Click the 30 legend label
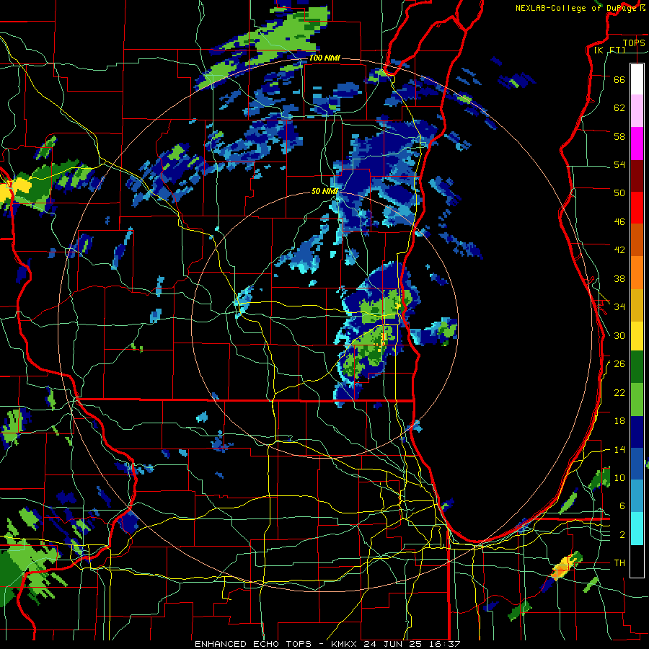The width and height of the screenshot is (649, 649). [x=619, y=335]
